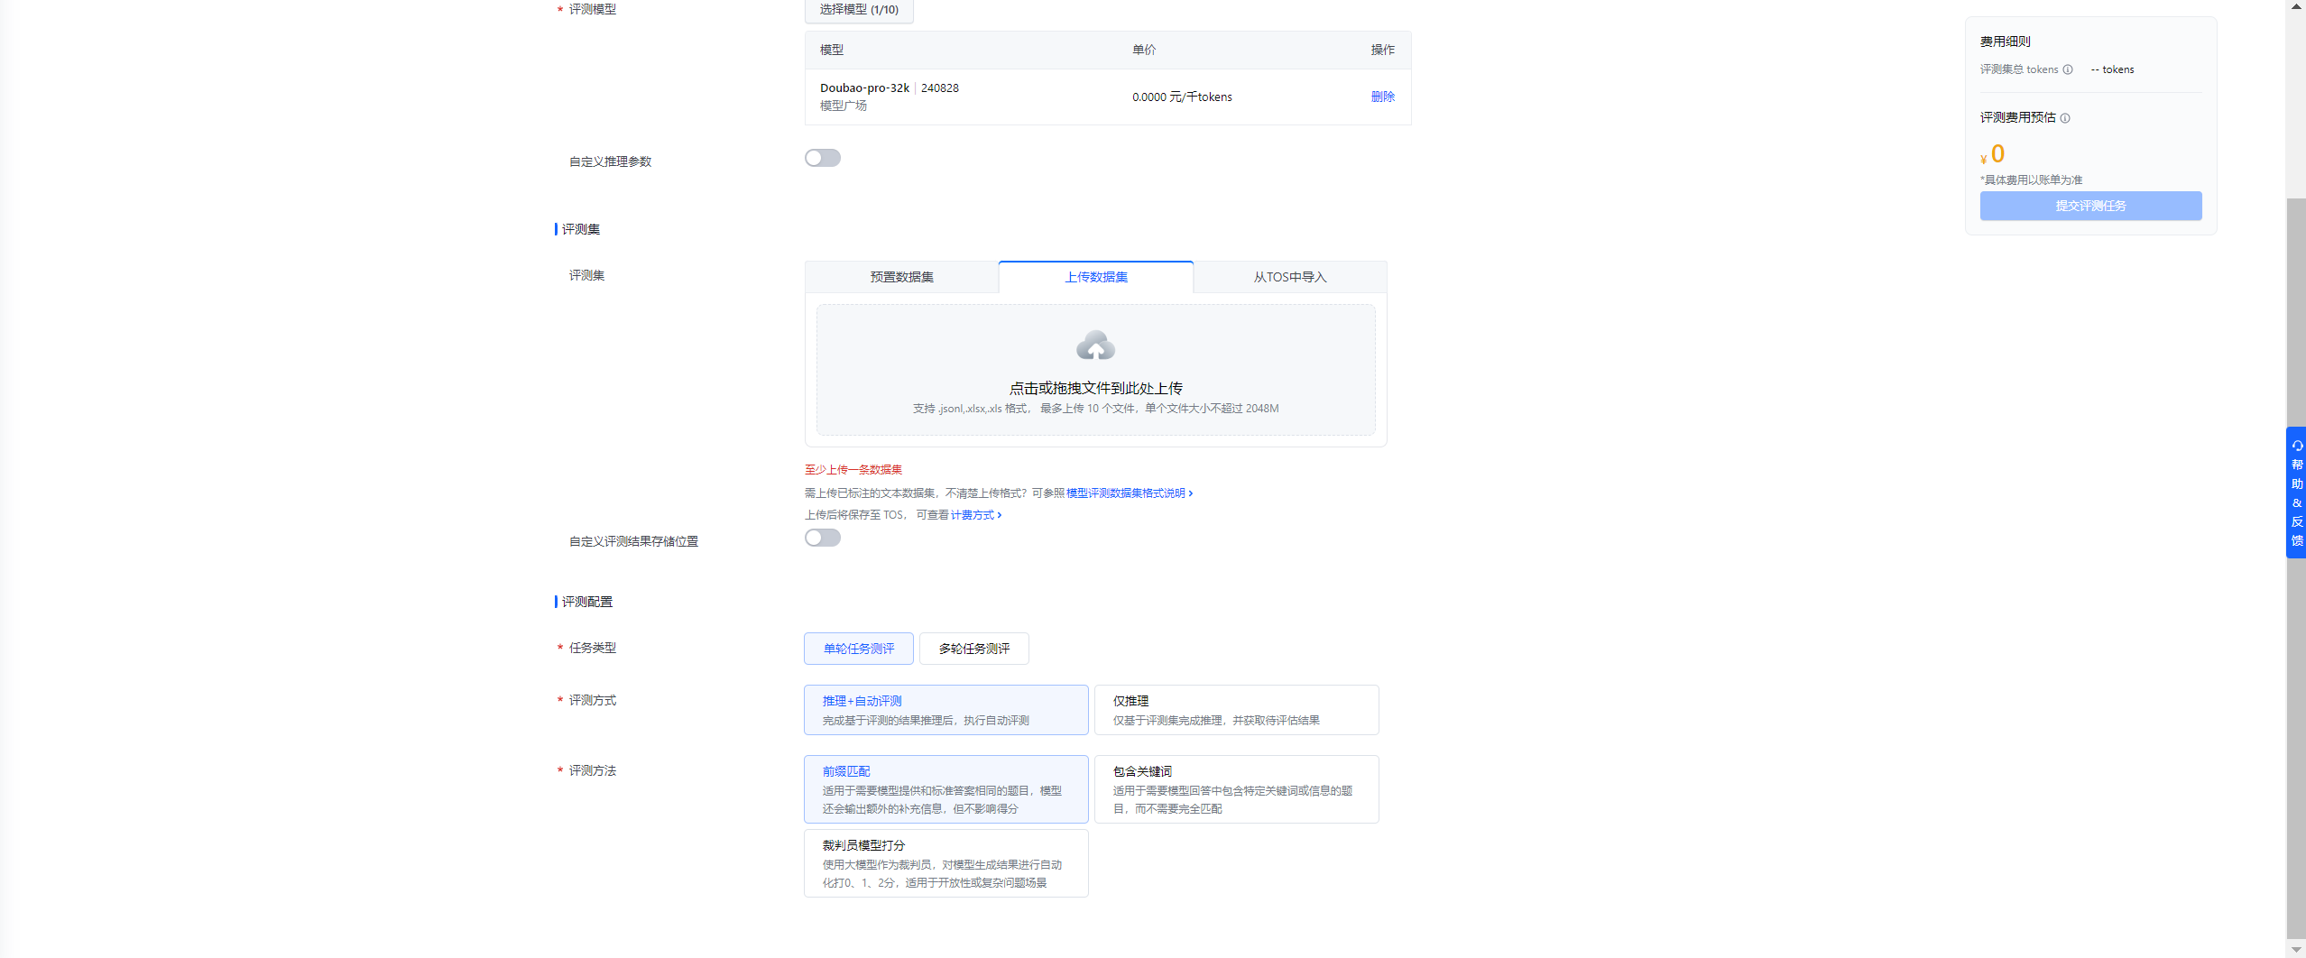Enable 自定义评测结果存储位置 switch
The height and width of the screenshot is (958, 2306).
point(823,538)
